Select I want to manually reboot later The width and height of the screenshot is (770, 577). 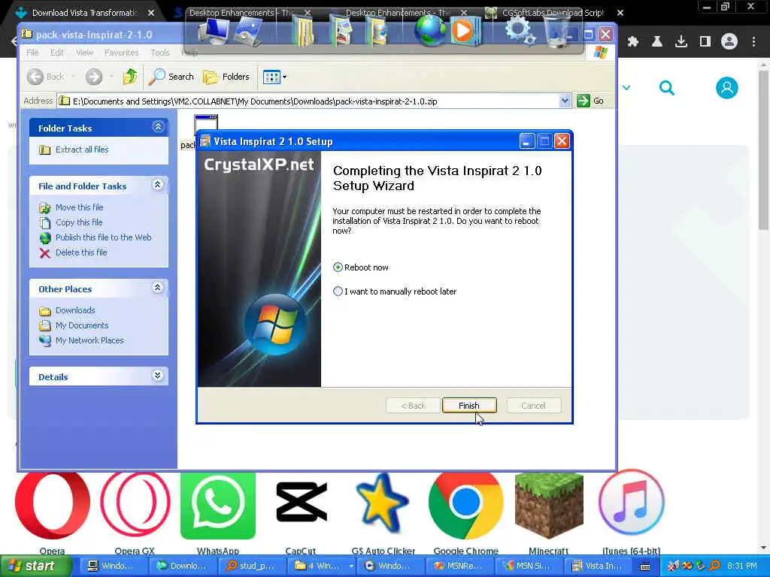[338, 292]
